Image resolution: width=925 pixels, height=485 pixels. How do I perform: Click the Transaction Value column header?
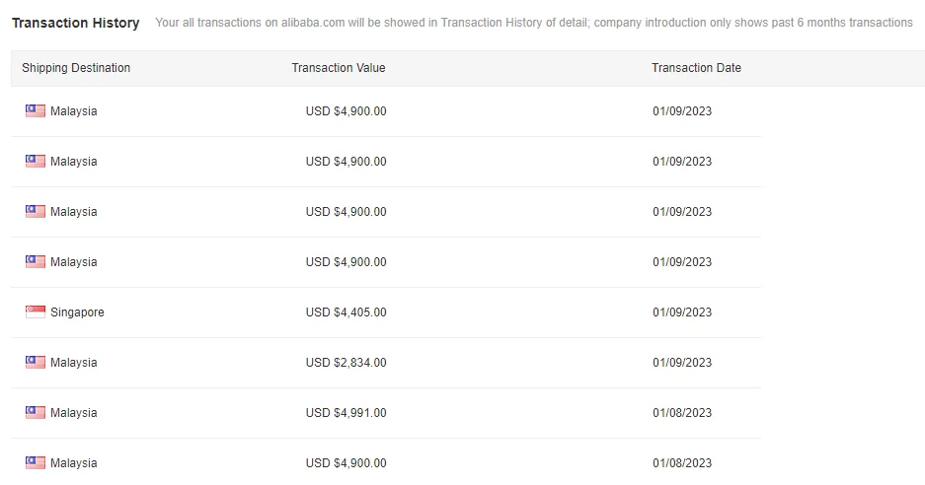point(339,68)
